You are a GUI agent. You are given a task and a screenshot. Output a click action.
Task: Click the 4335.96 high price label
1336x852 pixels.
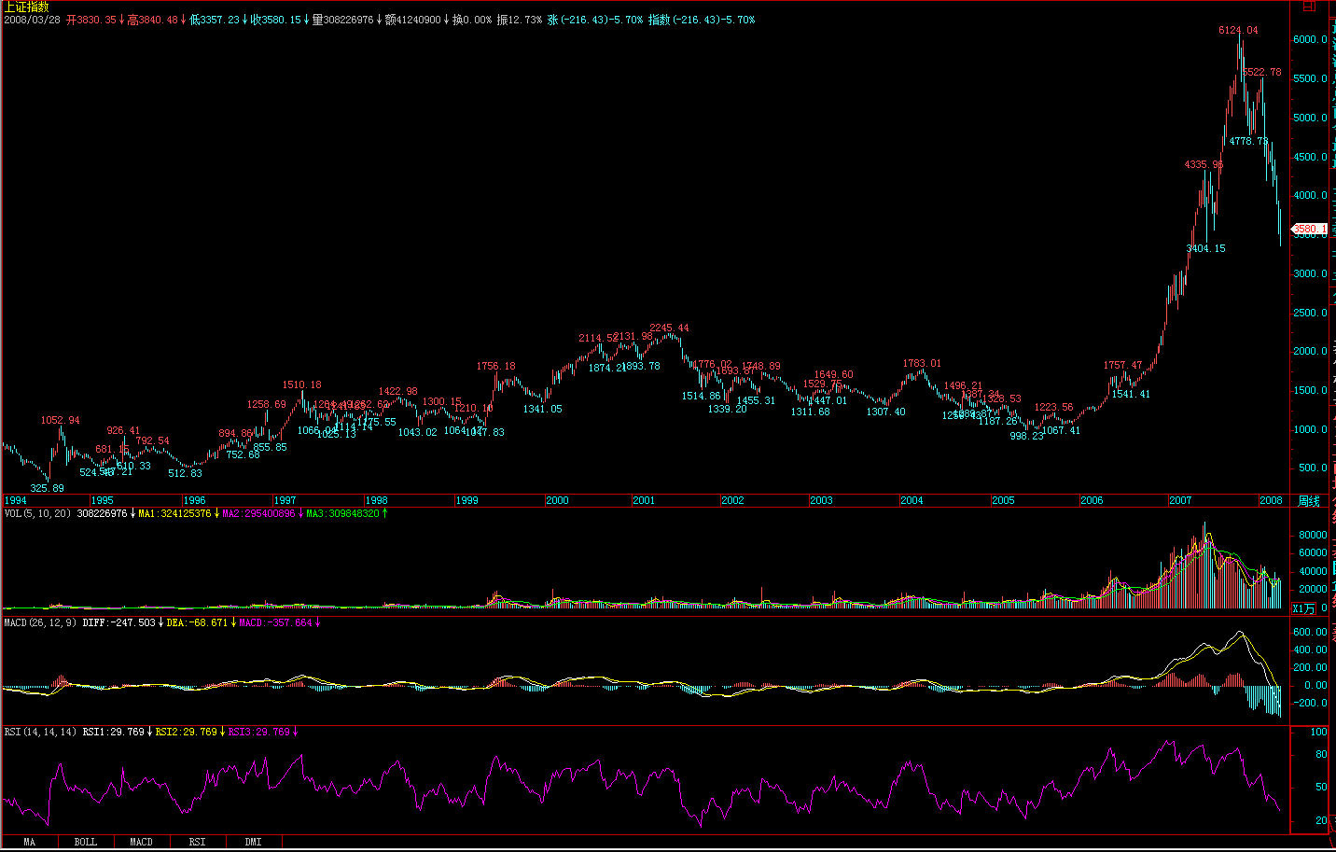point(1204,165)
